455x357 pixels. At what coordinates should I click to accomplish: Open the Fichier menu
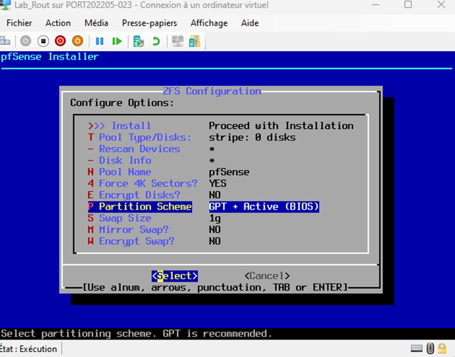(19, 23)
